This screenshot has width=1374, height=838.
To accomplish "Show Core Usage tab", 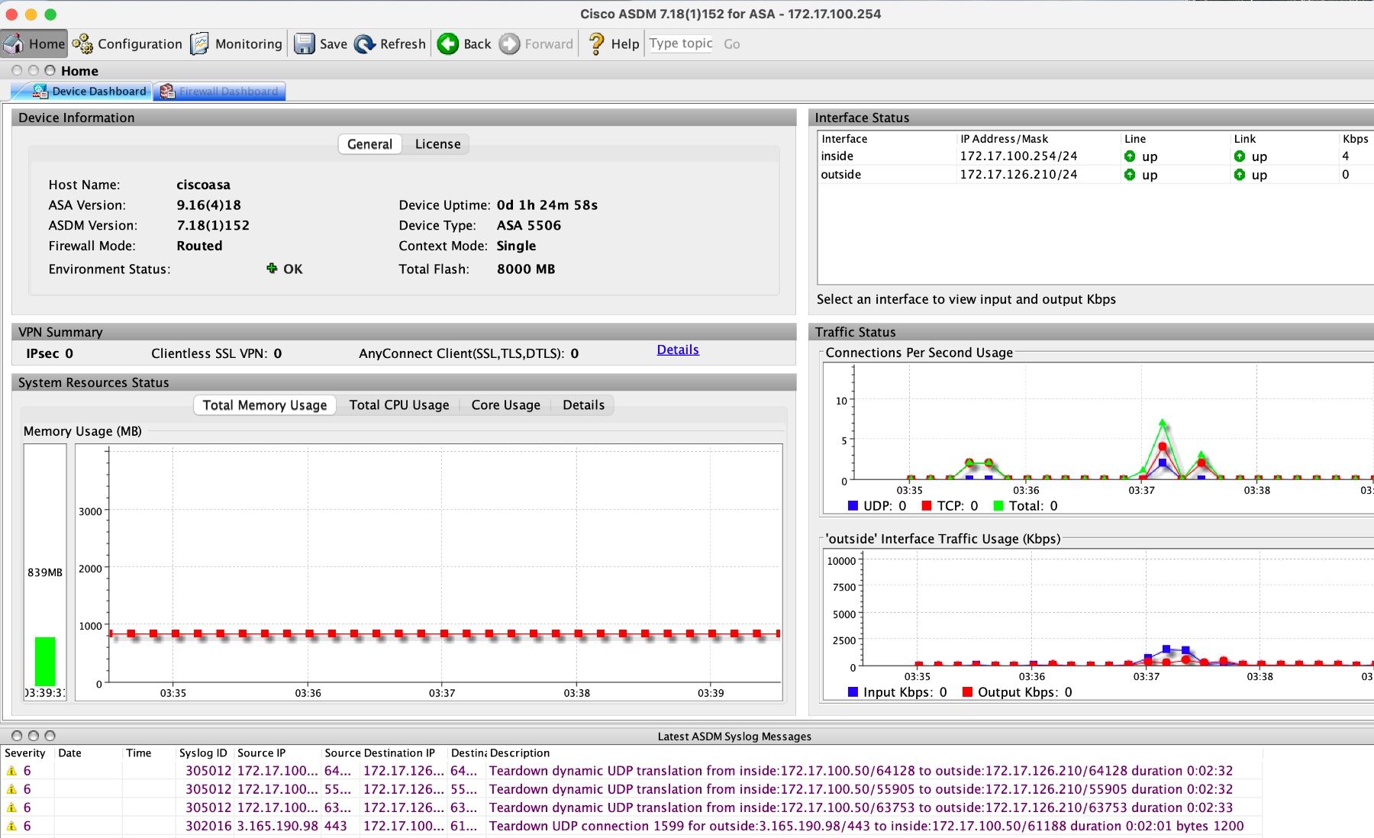I will [x=505, y=405].
